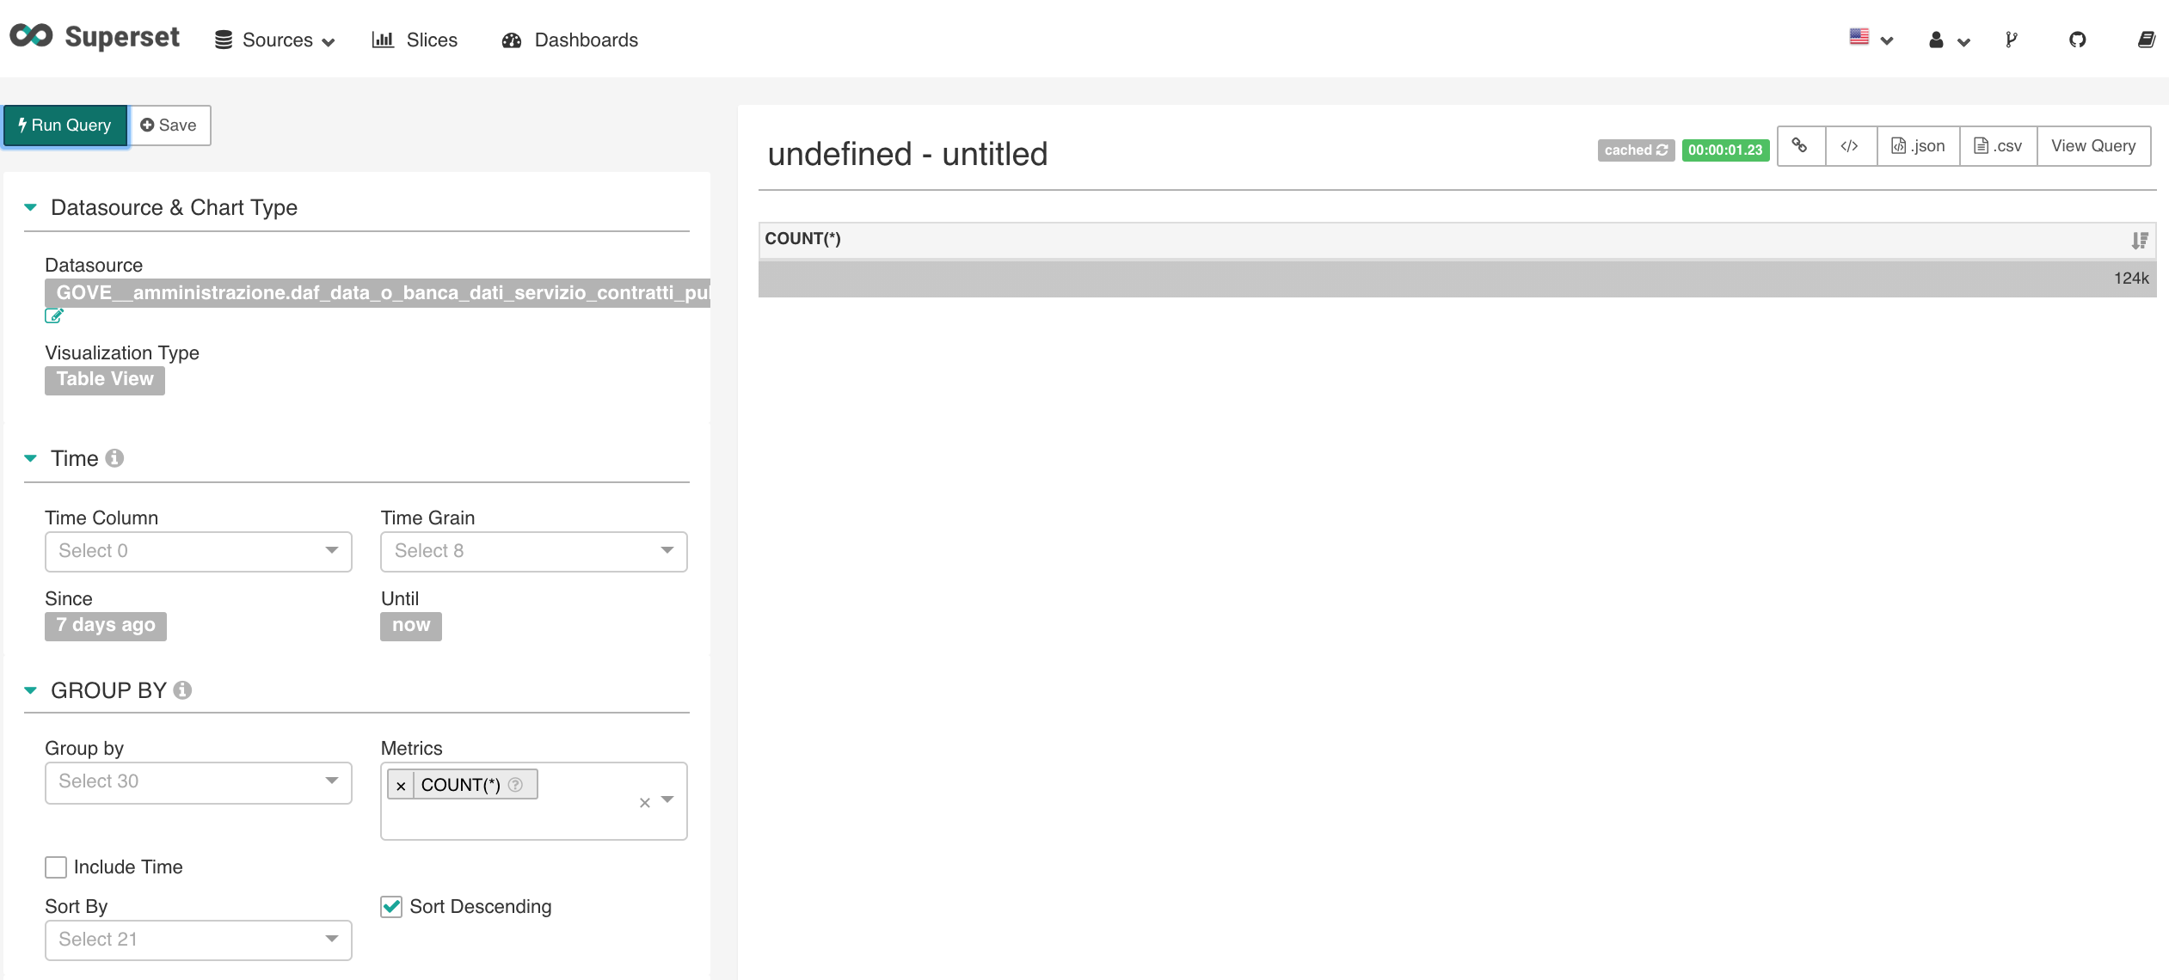The width and height of the screenshot is (2169, 980).
Task: Open View Query
Action: pyautogui.click(x=2093, y=146)
